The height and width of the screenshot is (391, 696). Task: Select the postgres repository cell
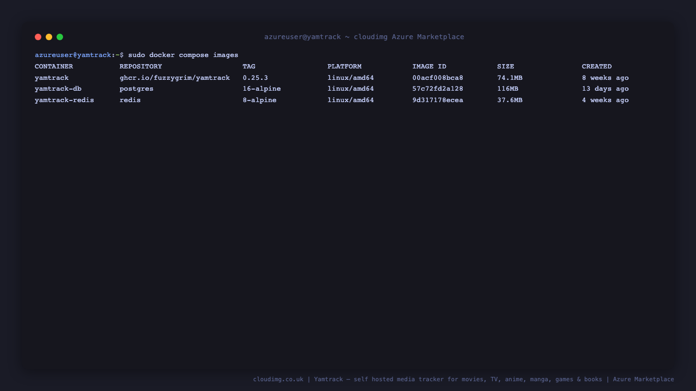point(136,89)
